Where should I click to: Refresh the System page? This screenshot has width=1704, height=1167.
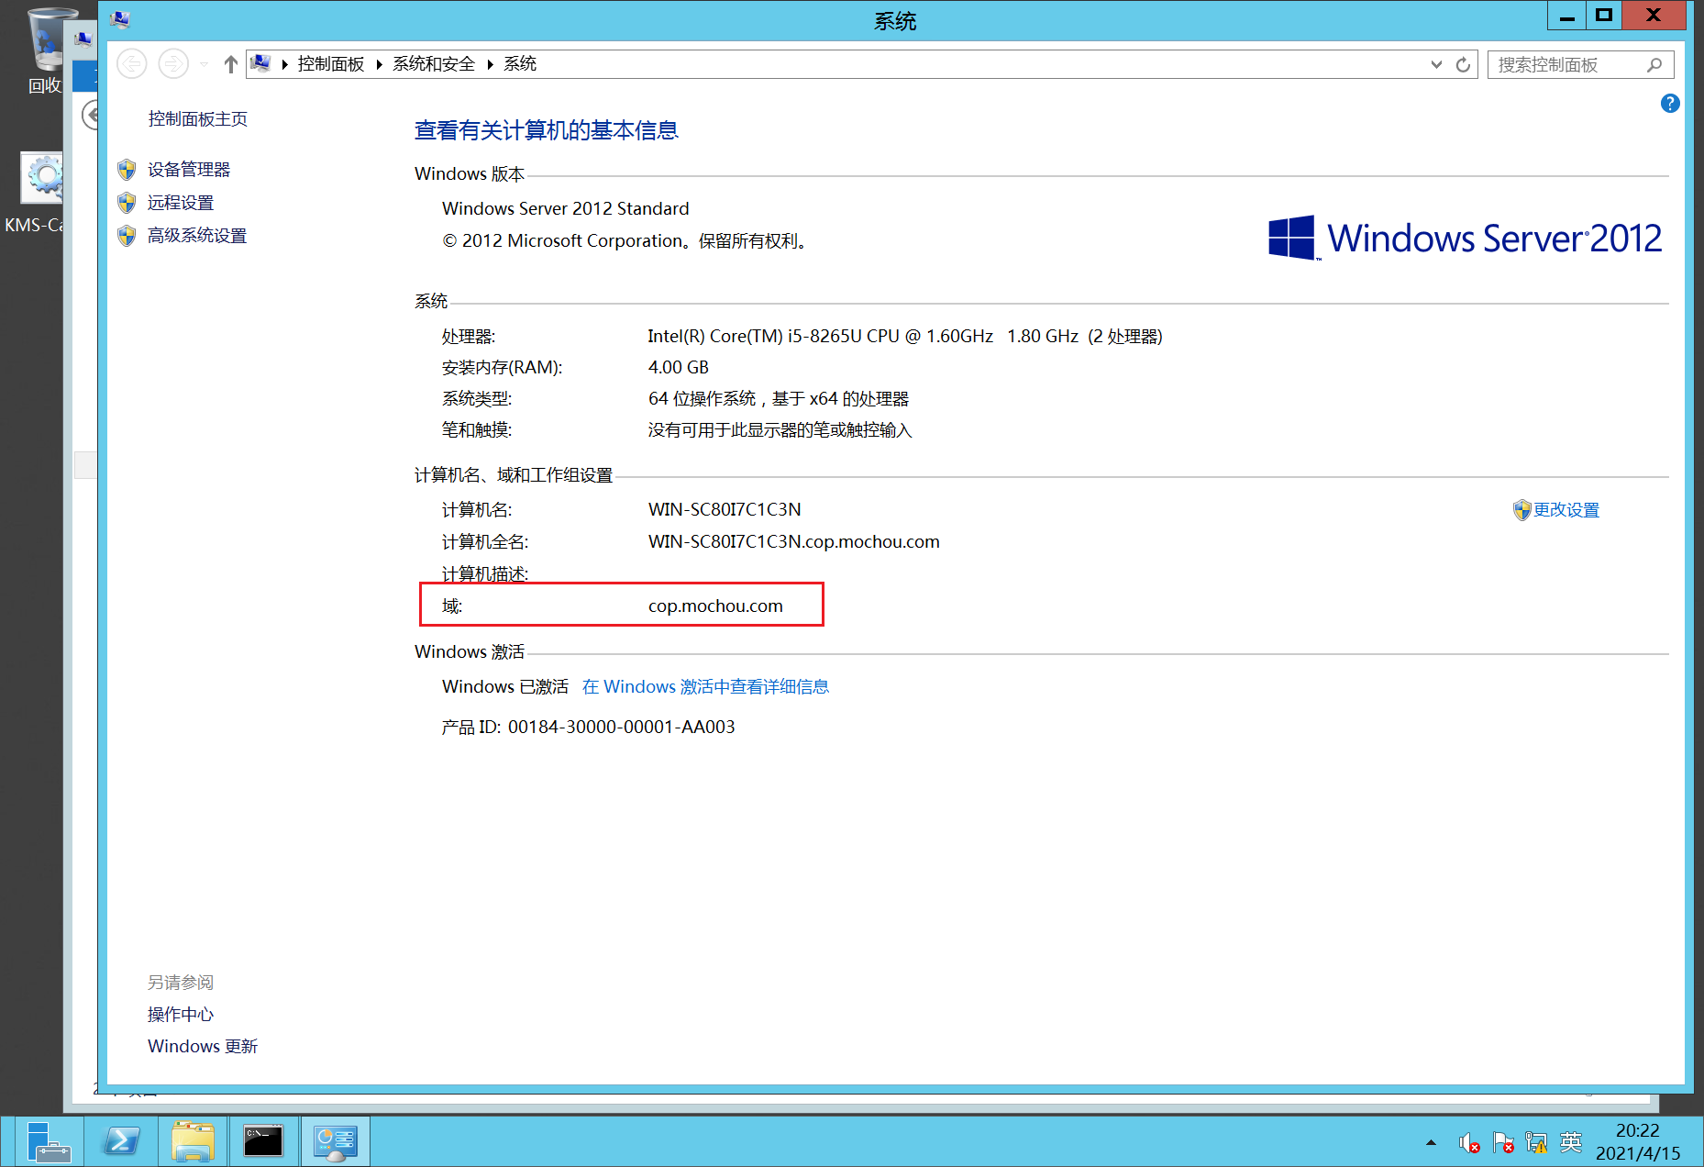1463,64
